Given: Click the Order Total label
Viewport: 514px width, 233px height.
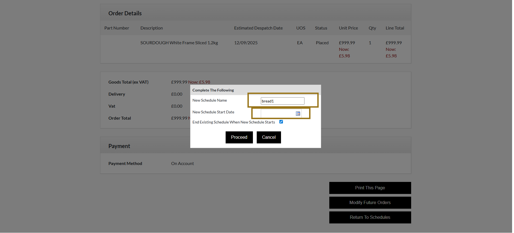Looking at the screenshot, I should point(119,118).
